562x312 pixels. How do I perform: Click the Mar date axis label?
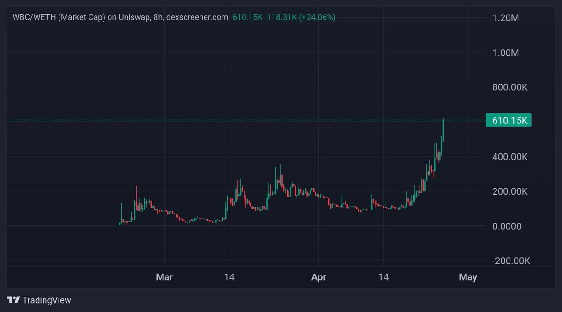[x=164, y=277]
